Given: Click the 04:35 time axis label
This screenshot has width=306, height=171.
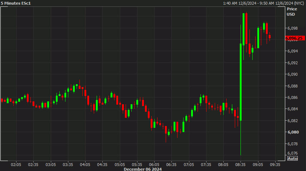Looking at the screenshot, I should pyautogui.click(x=102, y=165).
